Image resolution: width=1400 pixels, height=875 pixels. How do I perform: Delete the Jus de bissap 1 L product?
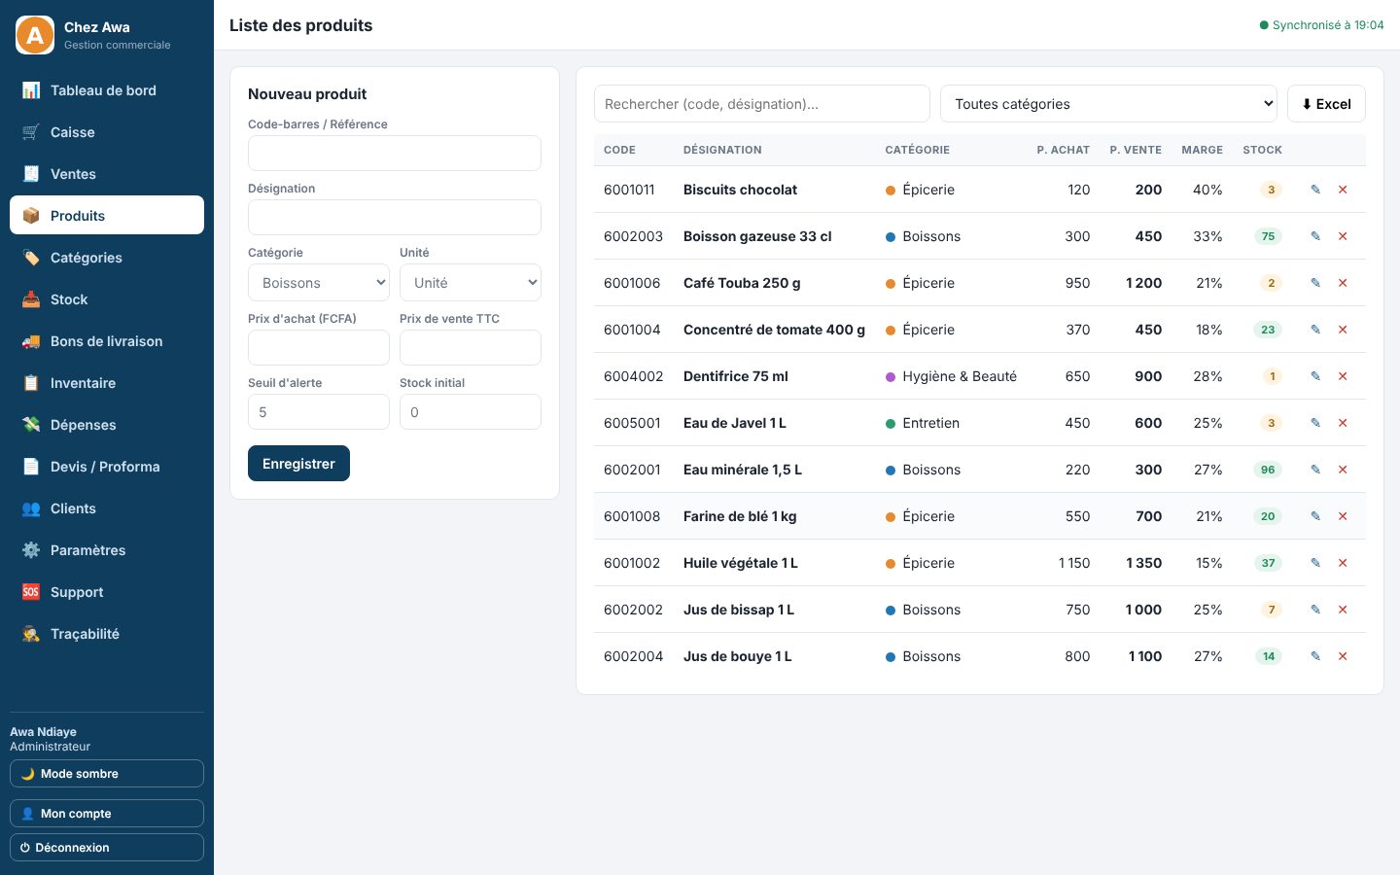pyautogui.click(x=1343, y=610)
